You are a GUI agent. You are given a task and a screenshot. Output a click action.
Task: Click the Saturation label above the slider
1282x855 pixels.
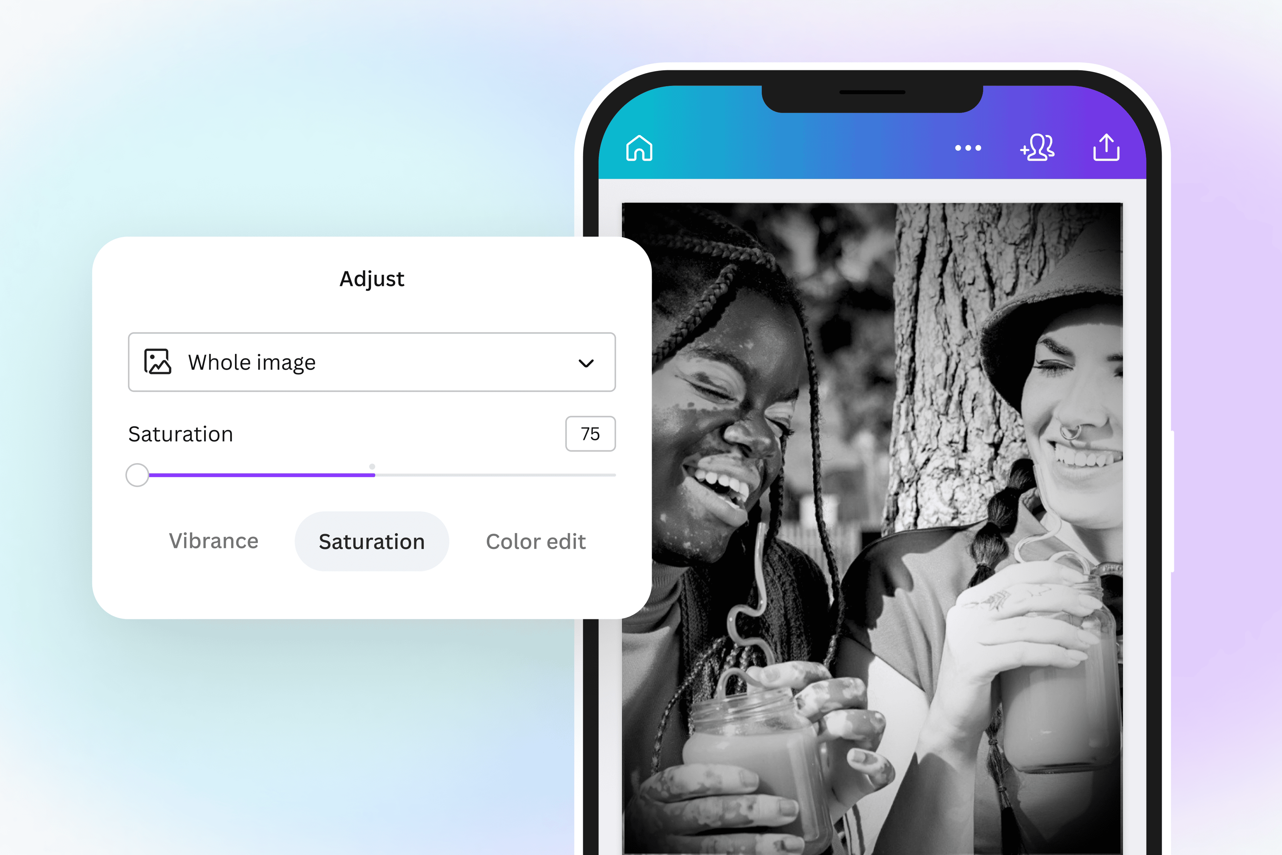(181, 434)
